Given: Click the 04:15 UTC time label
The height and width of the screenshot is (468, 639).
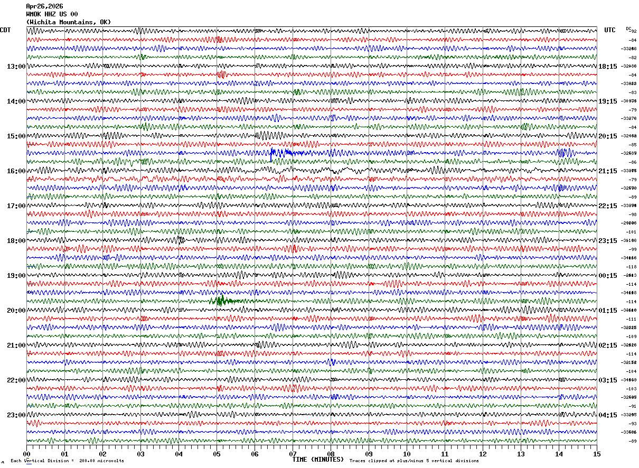Looking at the screenshot, I should coord(607,415).
